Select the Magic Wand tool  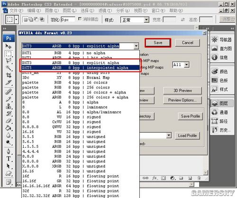9,68
